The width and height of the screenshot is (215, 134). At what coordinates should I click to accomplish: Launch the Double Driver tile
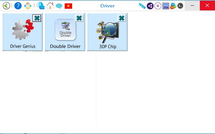[x=65, y=32]
